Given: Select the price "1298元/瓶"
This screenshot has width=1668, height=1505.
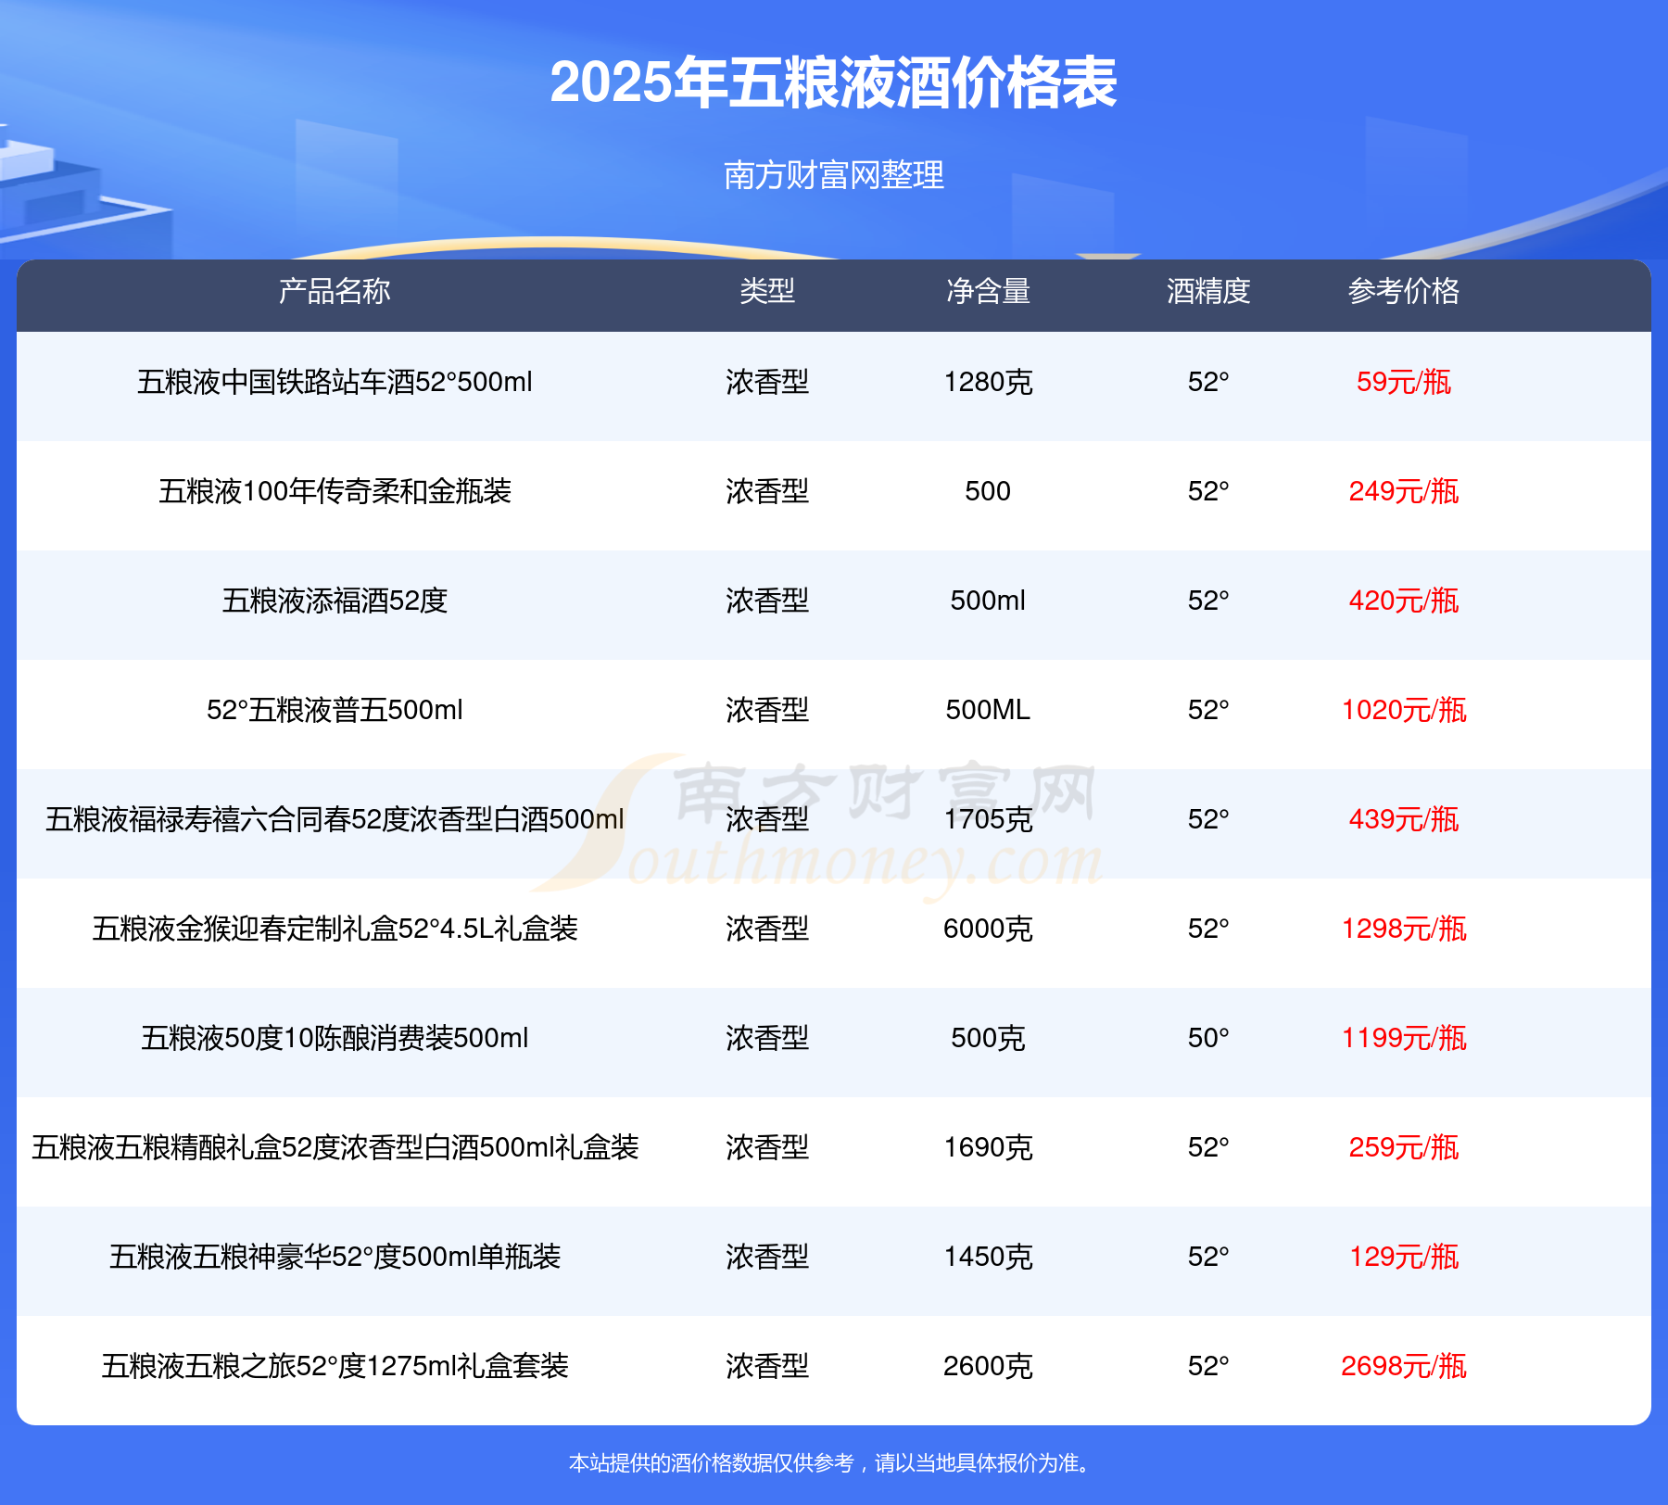Looking at the screenshot, I should click(1404, 929).
